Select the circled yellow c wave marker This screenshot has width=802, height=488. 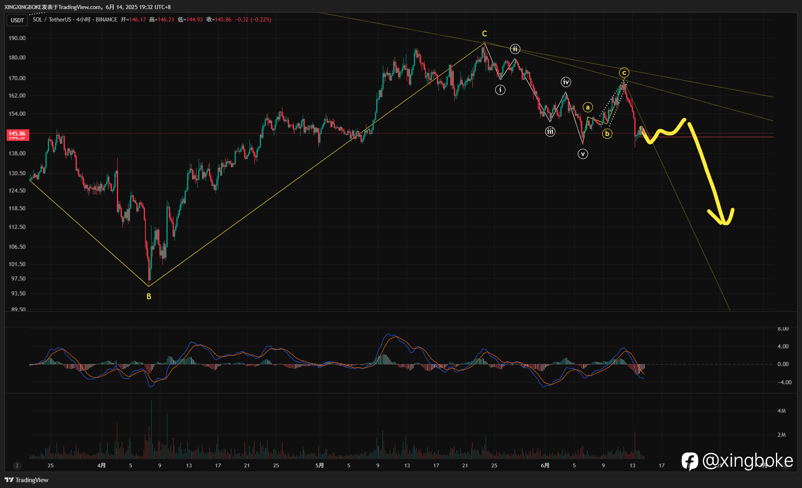point(624,73)
